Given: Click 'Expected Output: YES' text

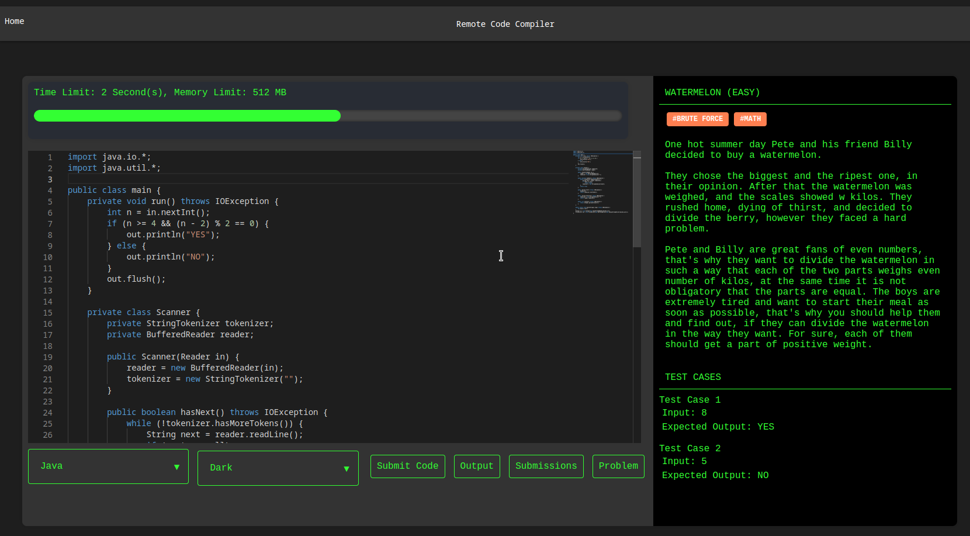Looking at the screenshot, I should [718, 427].
